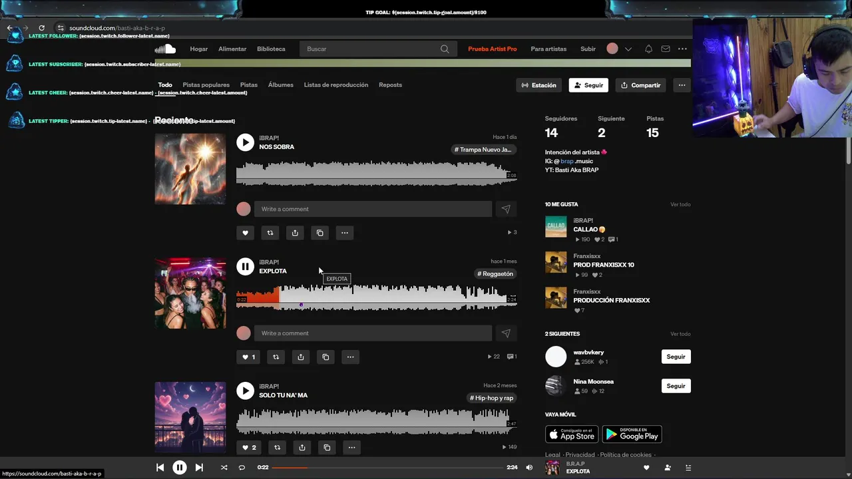Open the notifications bell icon
852x479 pixels.
(x=648, y=49)
